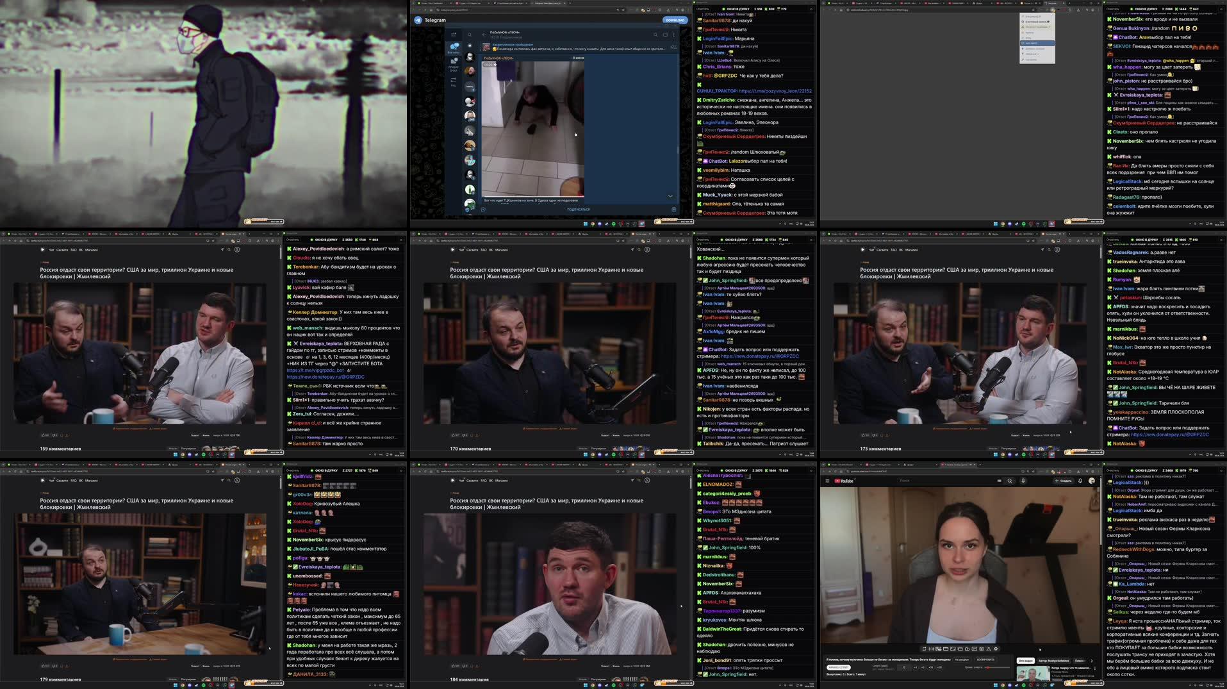Open the masked man animation frame
Viewport: 1227px width, 689px height.
[203, 113]
